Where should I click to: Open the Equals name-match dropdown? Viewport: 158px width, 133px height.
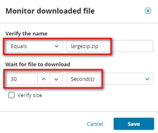pyautogui.click(x=35, y=46)
